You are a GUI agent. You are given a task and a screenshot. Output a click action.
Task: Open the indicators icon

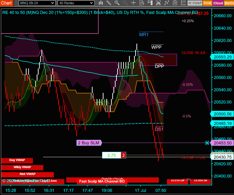(x=158, y=3)
